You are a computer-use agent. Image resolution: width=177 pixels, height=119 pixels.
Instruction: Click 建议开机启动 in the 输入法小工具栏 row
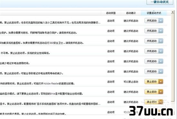(131, 21)
